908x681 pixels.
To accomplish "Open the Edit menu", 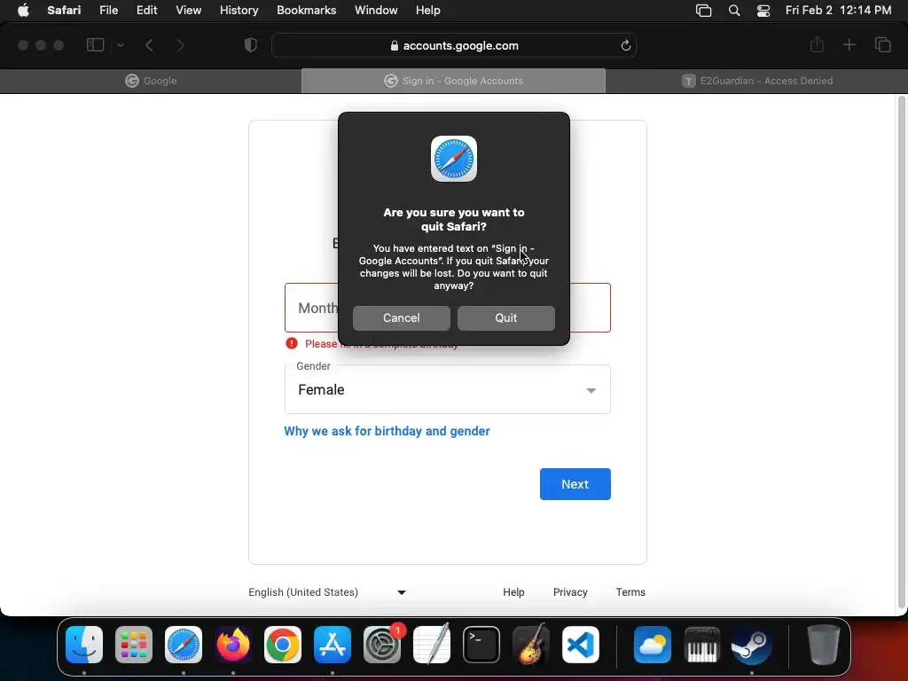I will pyautogui.click(x=146, y=10).
